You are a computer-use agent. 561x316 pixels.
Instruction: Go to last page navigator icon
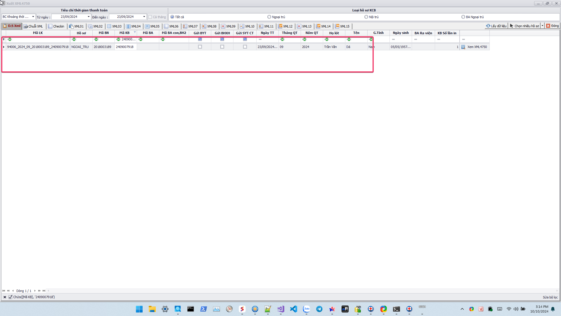[x=44, y=291]
